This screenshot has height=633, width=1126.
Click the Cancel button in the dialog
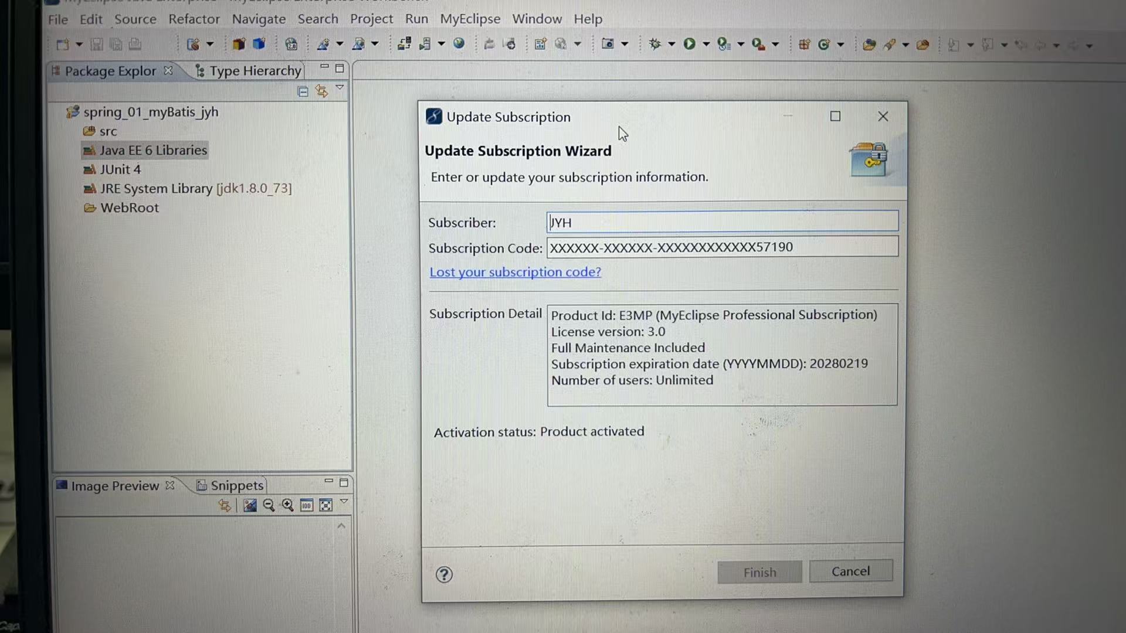850,571
